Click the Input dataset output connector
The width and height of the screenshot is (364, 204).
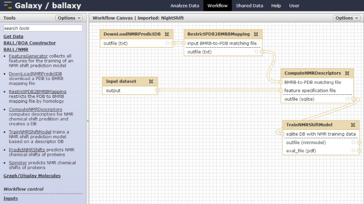coord(157,90)
